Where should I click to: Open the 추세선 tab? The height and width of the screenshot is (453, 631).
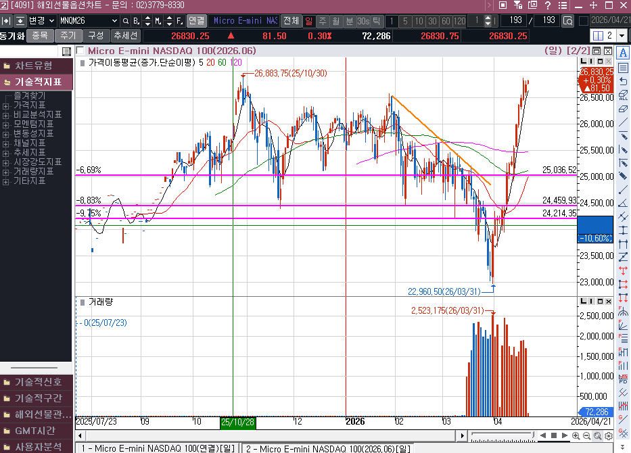pyautogui.click(x=125, y=35)
